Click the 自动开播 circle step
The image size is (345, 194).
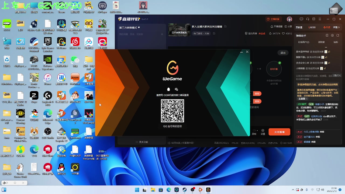click(274, 69)
